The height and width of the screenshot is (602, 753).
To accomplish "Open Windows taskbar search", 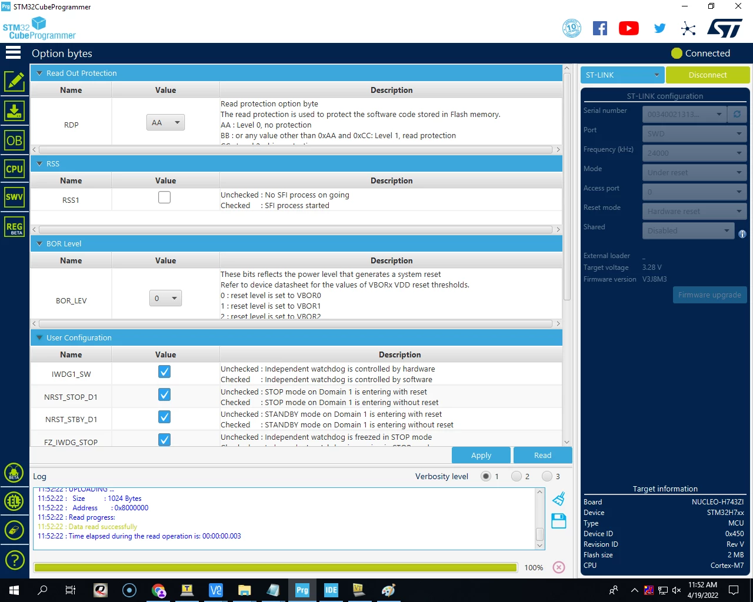I will (42, 590).
